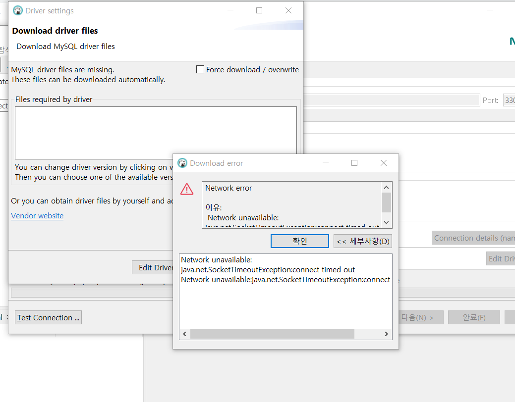The height and width of the screenshot is (402, 515).
Task: Click 'java.net.SocketTimeoutException:connect timed out' details line
Action: [x=268, y=270]
